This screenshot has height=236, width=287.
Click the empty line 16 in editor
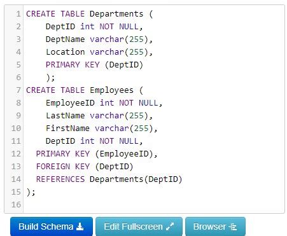tap(154, 205)
